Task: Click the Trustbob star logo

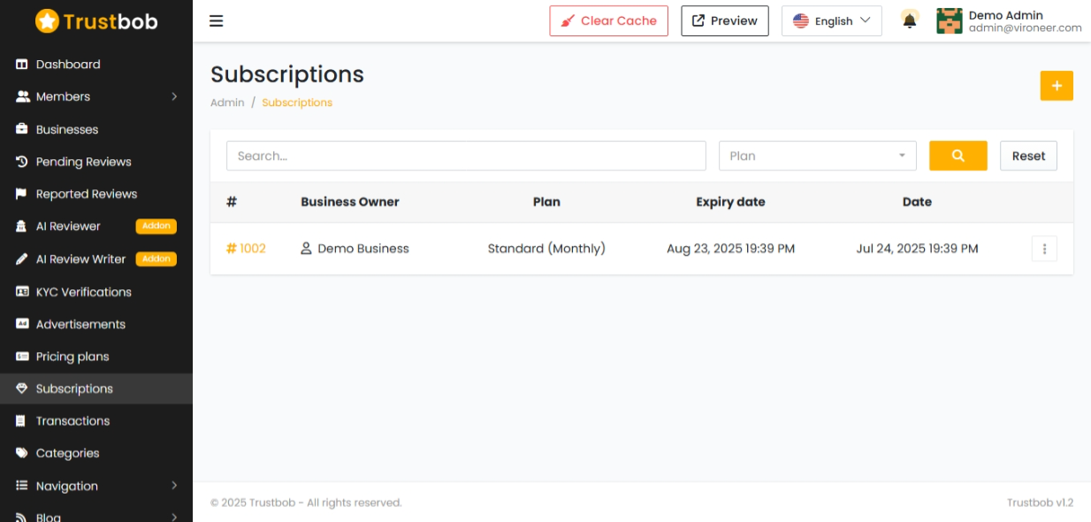Action: pyautogui.click(x=47, y=21)
